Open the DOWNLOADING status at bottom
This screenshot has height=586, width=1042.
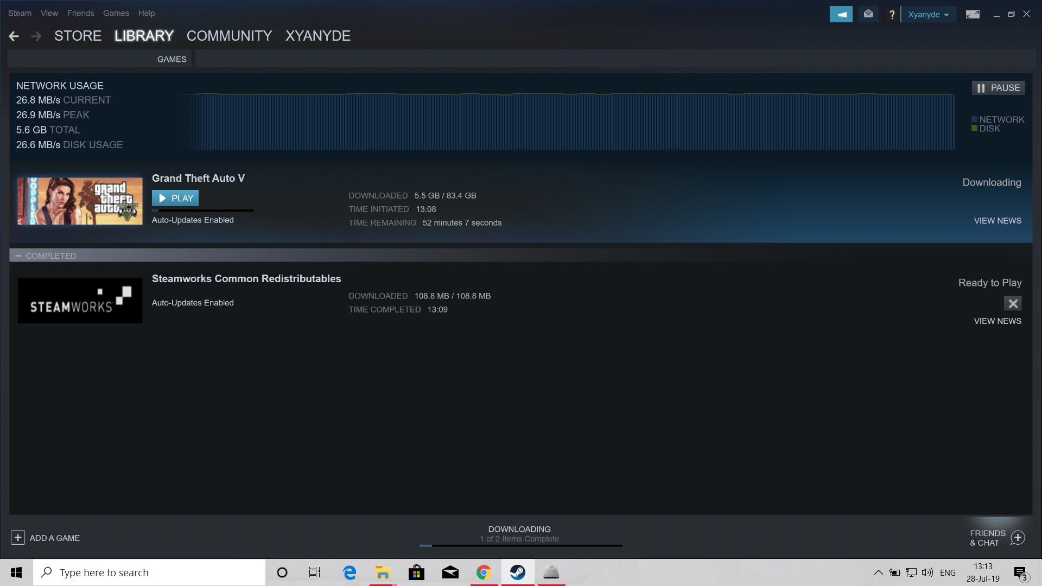[x=519, y=530]
